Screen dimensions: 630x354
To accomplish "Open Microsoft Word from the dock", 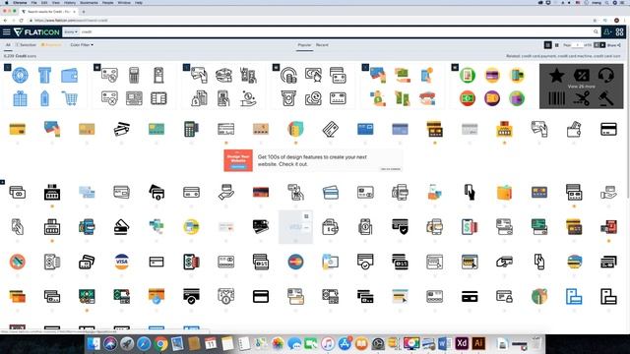I will tap(444, 343).
